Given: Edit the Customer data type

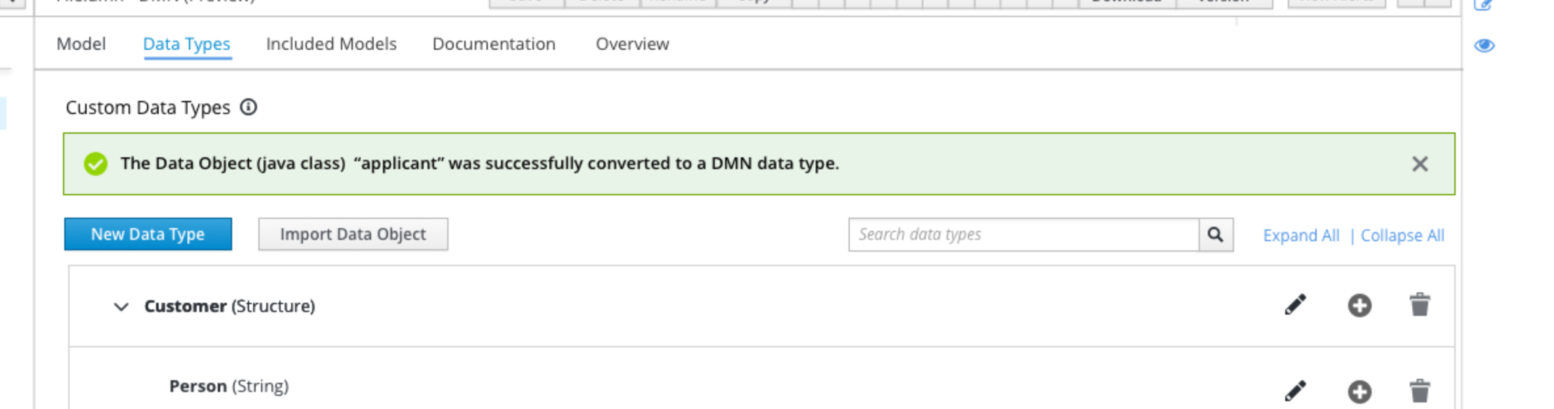Looking at the screenshot, I should click(1295, 305).
